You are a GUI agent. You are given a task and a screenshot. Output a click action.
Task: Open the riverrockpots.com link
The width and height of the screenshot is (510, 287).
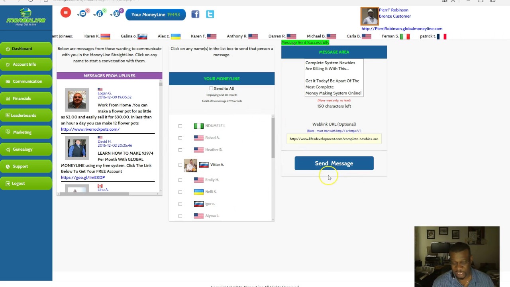tap(90, 129)
